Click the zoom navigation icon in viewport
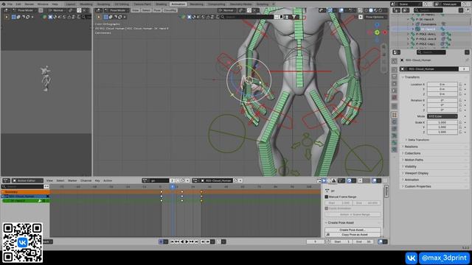This screenshot has height=265, width=472. pyautogui.click(x=383, y=47)
